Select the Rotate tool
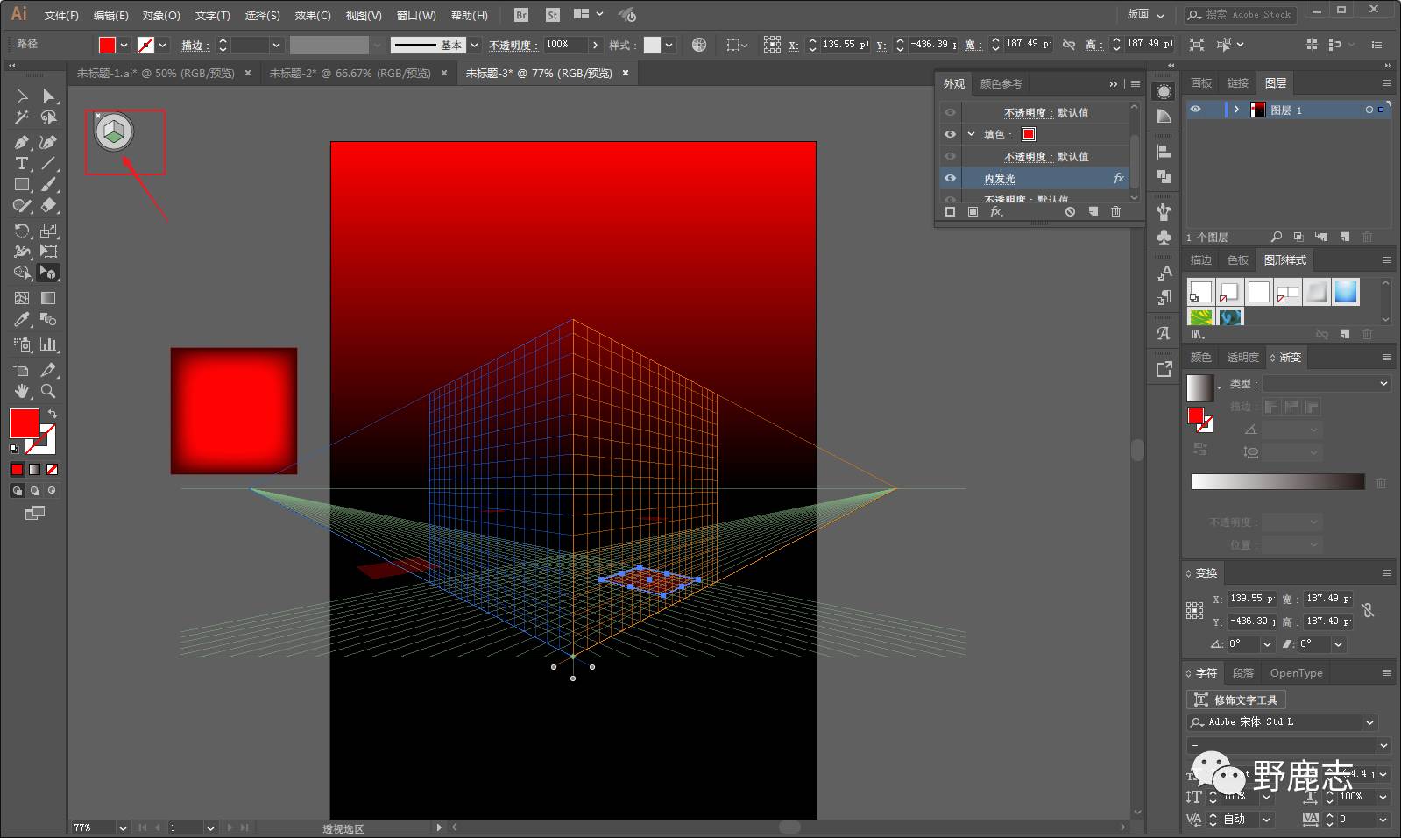Screen dimensions: 1401x838 [22, 231]
